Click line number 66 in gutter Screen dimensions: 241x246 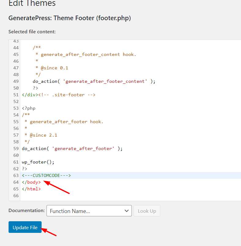[16, 196]
